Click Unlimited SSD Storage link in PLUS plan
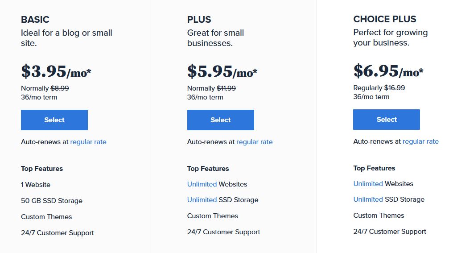Viewport: 449px width, 253px height. 202,200
